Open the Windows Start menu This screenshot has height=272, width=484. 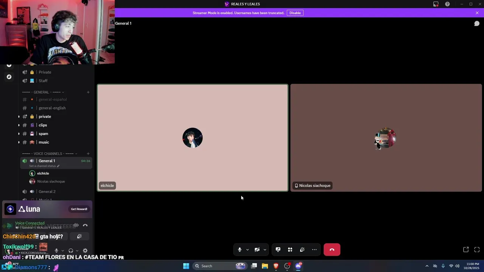click(186, 266)
